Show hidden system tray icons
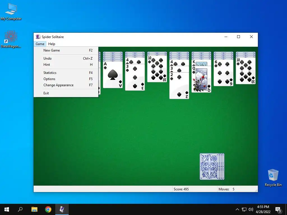This screenshot has height=215, width=287. (x=237, y=209)
